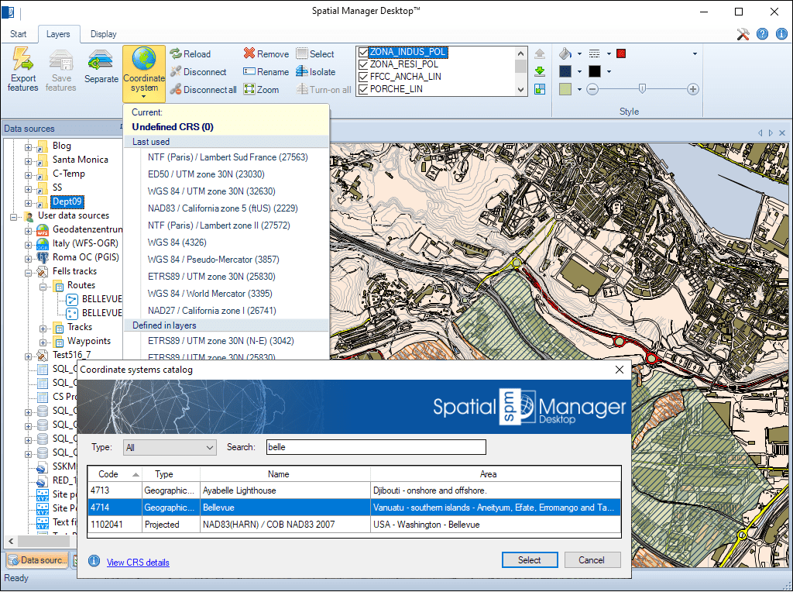793x592 pixels.
Task: Expand the Tracks node
Action: [x=43, y=329]
